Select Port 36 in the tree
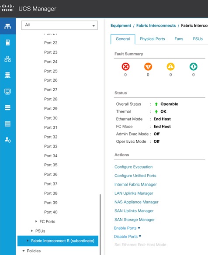 tap(51, 174)
